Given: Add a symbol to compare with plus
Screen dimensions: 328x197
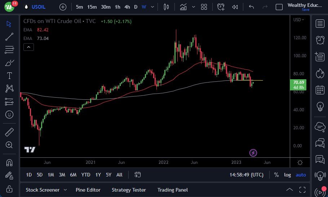Looking at the screenshot, I should click(x=63, y=7).
